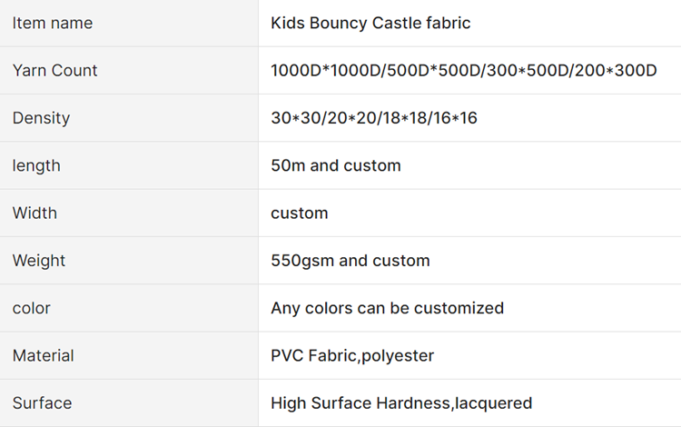Select the 'Kids Bouncy Castle fabric' value
681x427 pixels.
pos(370,23)
